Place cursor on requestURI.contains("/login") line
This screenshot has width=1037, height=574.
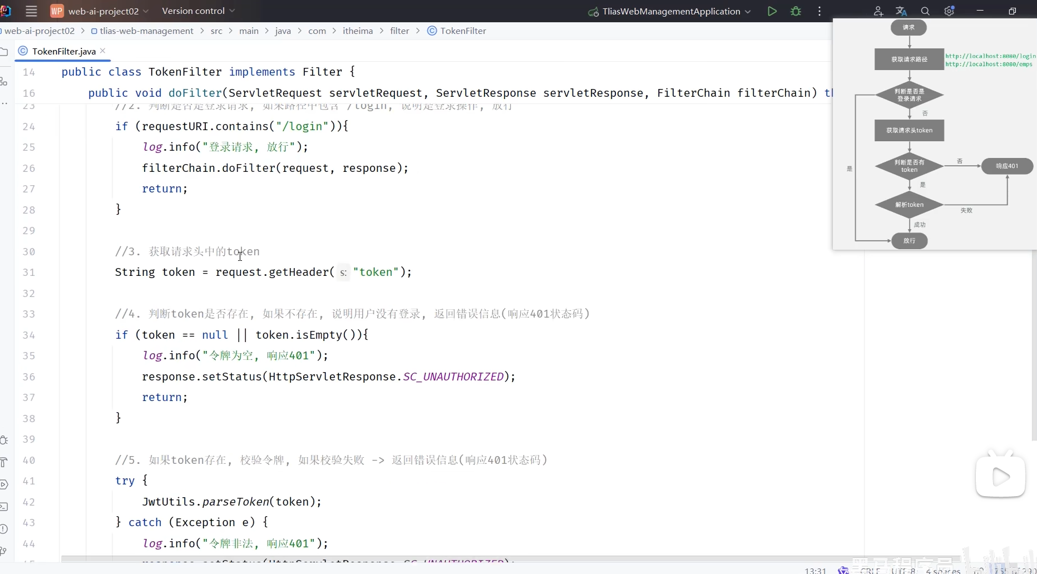coord(231,126)
